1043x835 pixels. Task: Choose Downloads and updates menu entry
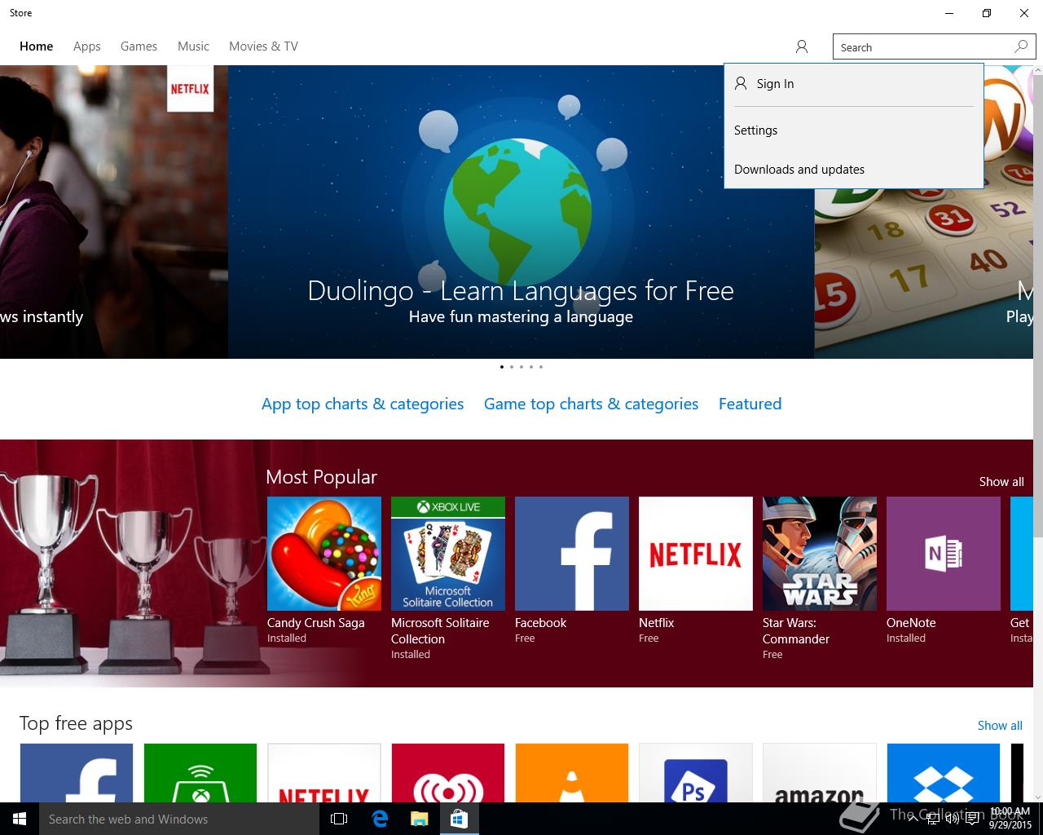pos(854,170)
